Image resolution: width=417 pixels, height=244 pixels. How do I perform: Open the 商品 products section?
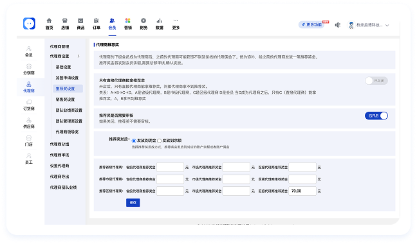(80, 24)
